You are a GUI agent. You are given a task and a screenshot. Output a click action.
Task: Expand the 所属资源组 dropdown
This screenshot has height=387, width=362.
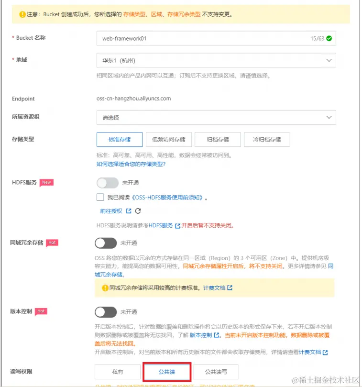216,118
